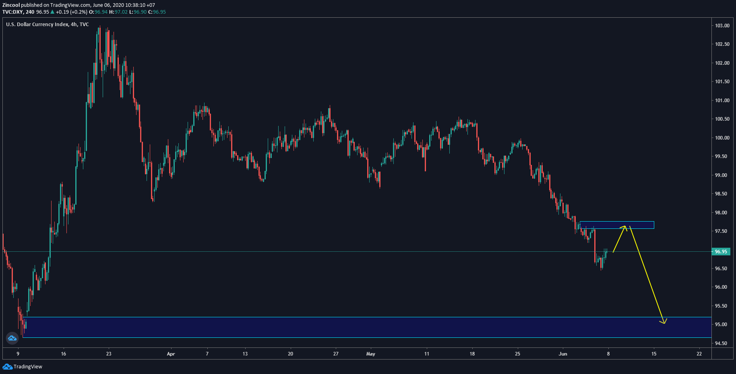Click the '9' date label on time axis
The height and width of the screenshot is (374, 736).
18,354
